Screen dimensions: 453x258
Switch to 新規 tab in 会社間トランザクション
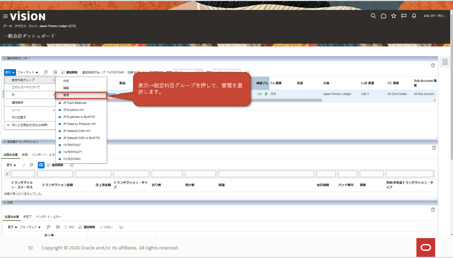pyautogui.click(x=24, y=155)
